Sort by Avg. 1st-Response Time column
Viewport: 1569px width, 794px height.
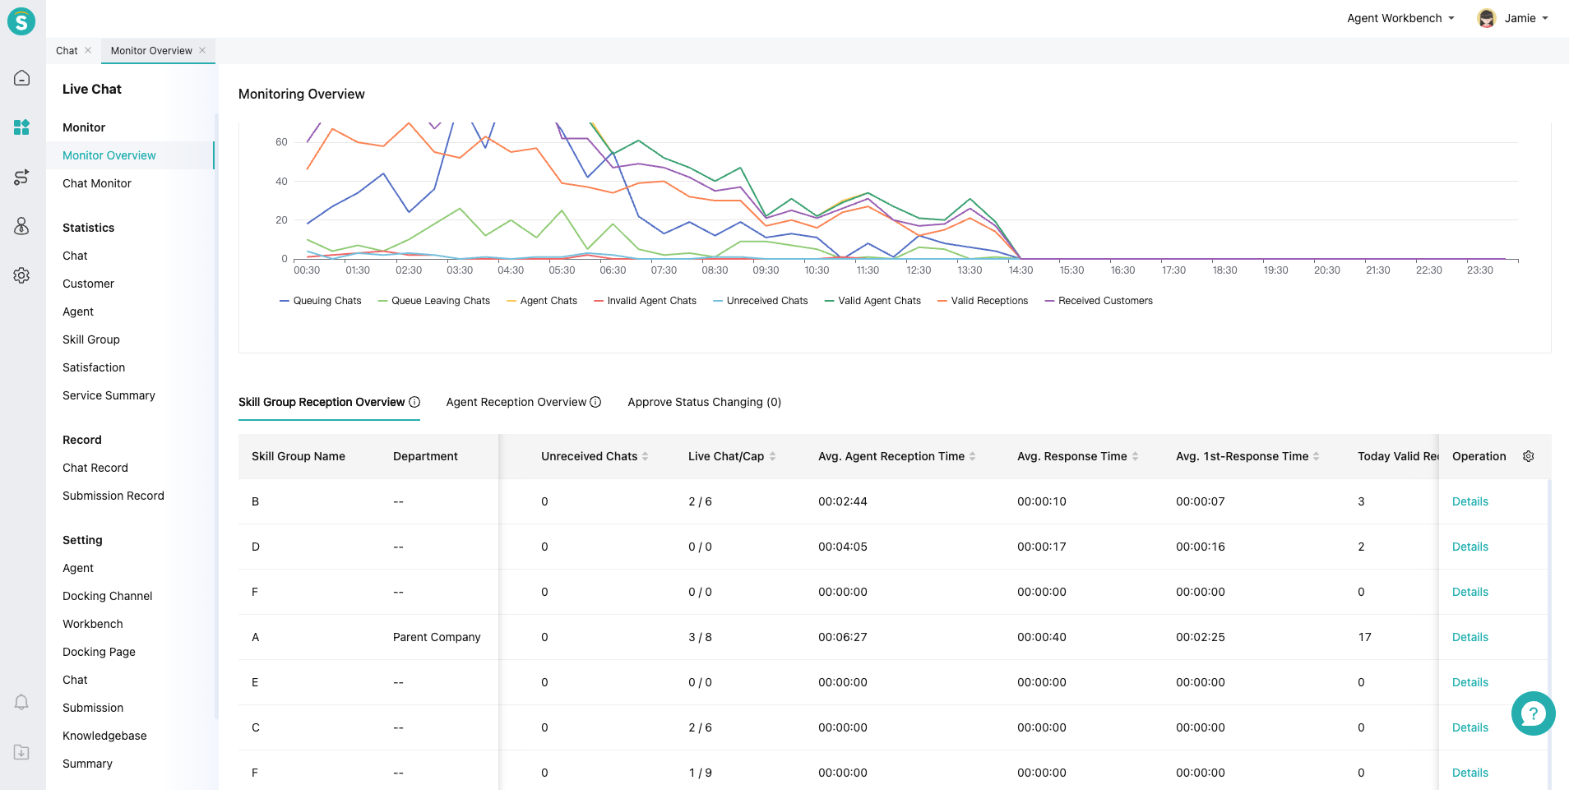(x=1317, y=456)
